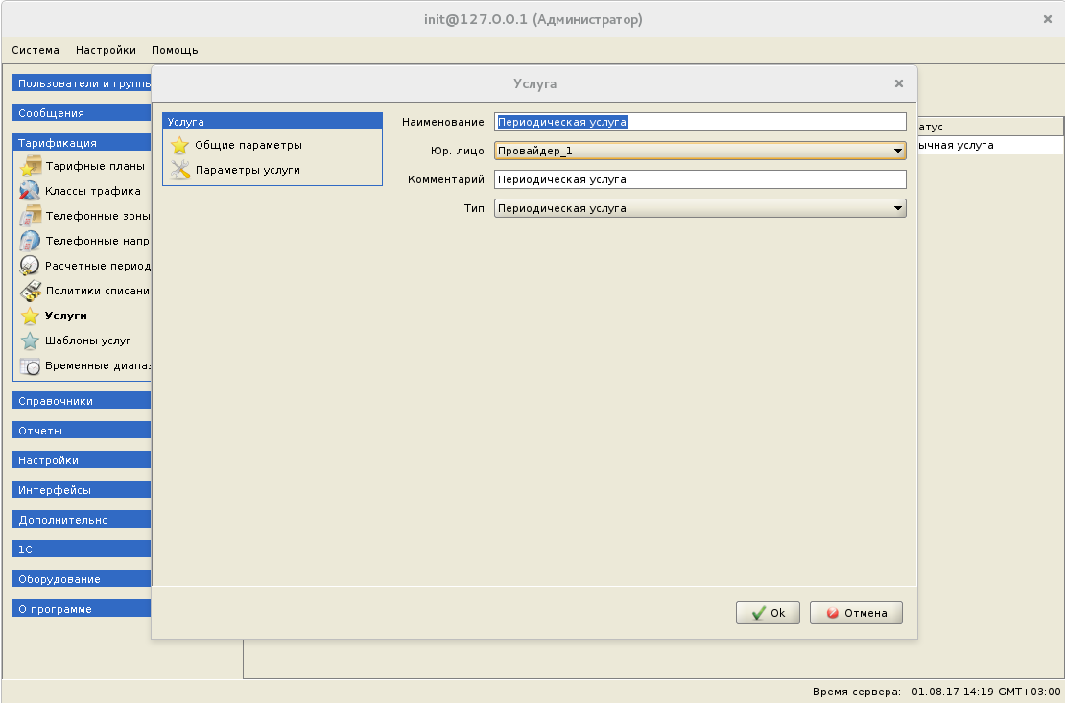Open the Система menu
This screenshot has height=704, width=1066.
tap(36, 50)
